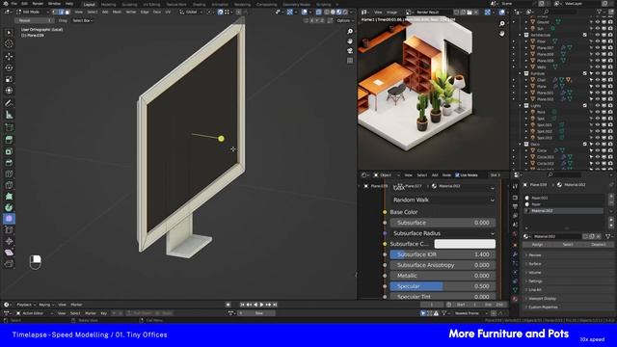This screenshot has width=617, height=347.
Task: Collapse the Furniture collection
Action: [x=521, y=73]
